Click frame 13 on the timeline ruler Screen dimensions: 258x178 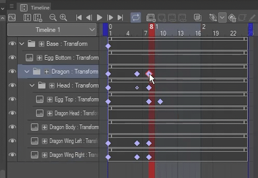coord(181,34)
